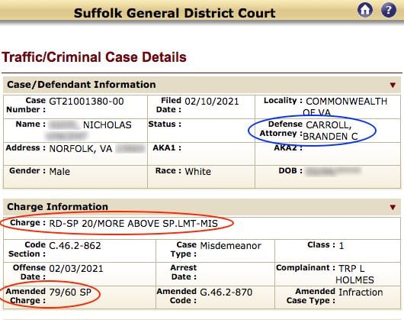Click the charge text RD-SP 20/MORE ABOVE SP.LMT-MIS

[133, 224]
